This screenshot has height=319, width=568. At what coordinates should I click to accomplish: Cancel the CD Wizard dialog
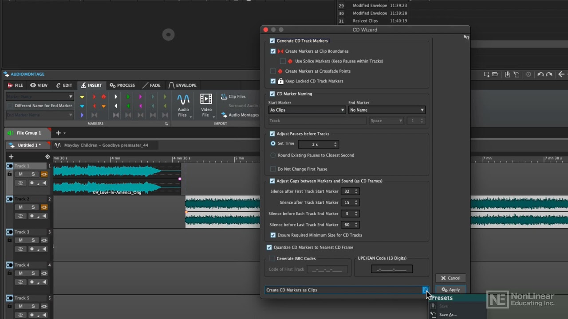[450, 278]
